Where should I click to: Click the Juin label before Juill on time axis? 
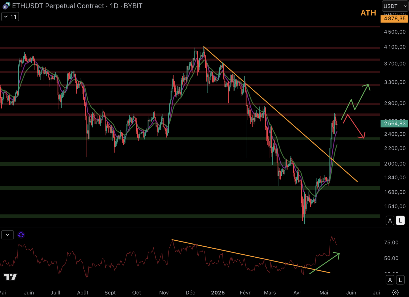tap(29, 293)
